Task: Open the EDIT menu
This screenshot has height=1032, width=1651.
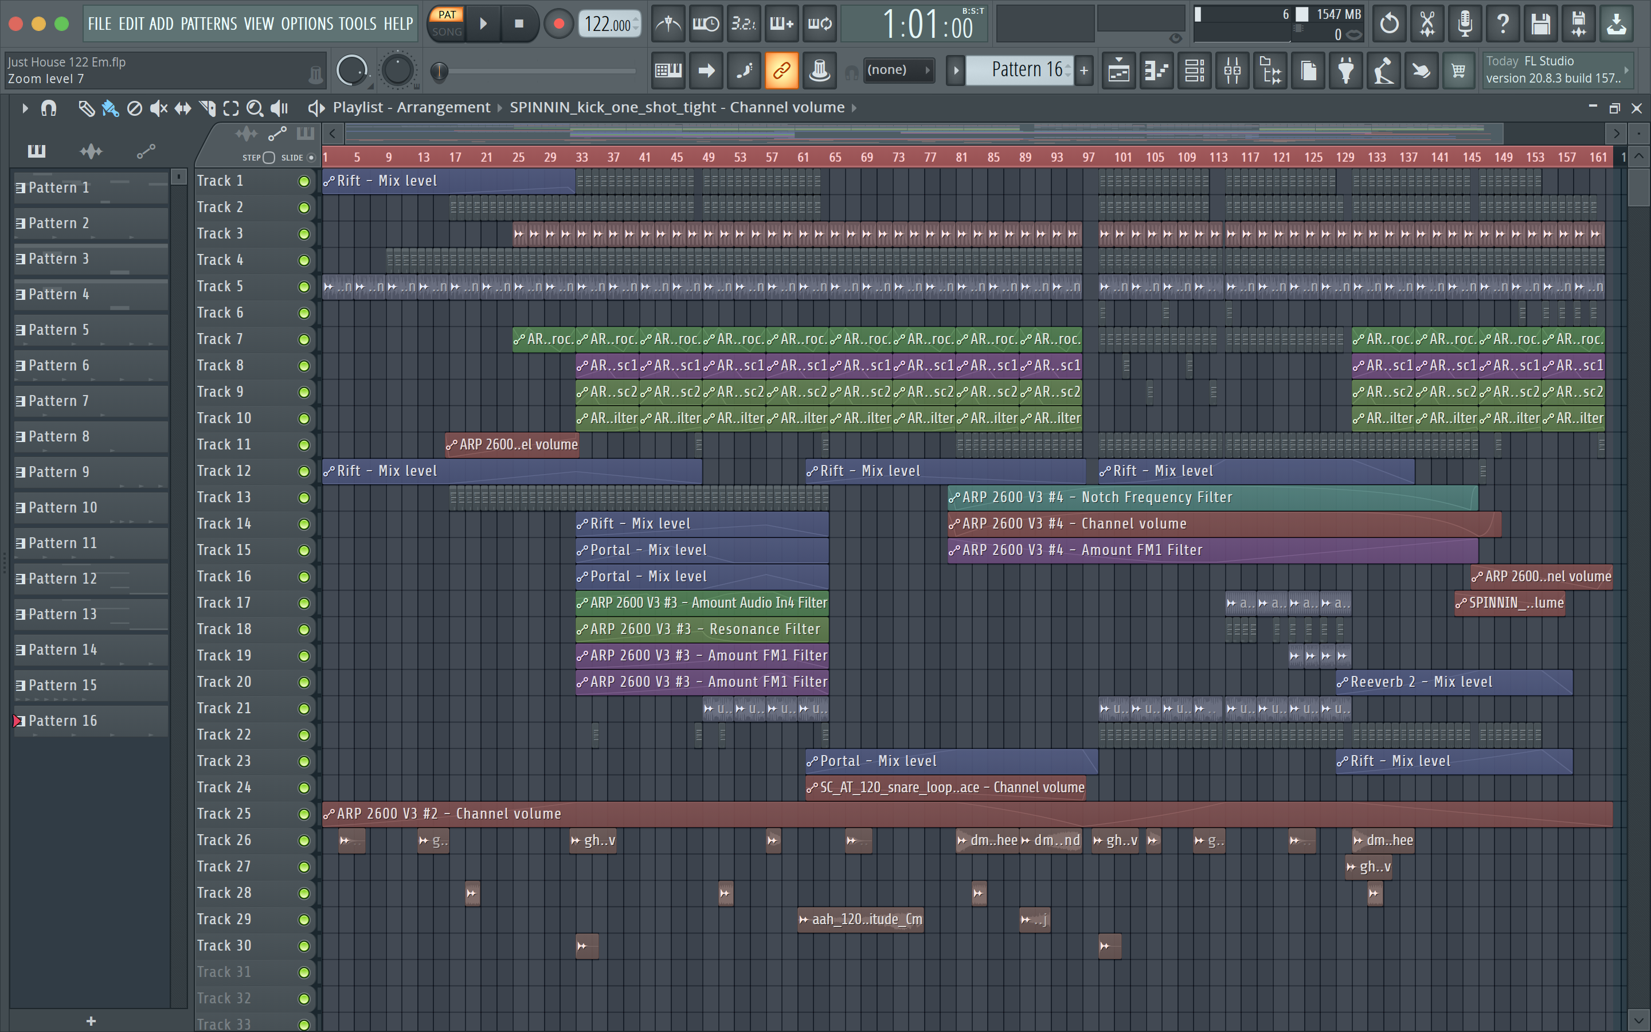Action: 131,24
